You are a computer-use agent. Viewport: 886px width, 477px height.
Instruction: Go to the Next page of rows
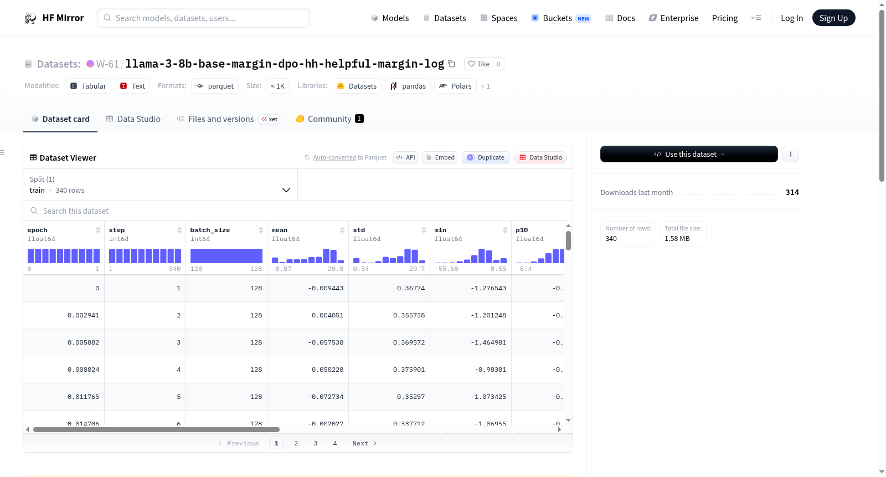(364, 443)
